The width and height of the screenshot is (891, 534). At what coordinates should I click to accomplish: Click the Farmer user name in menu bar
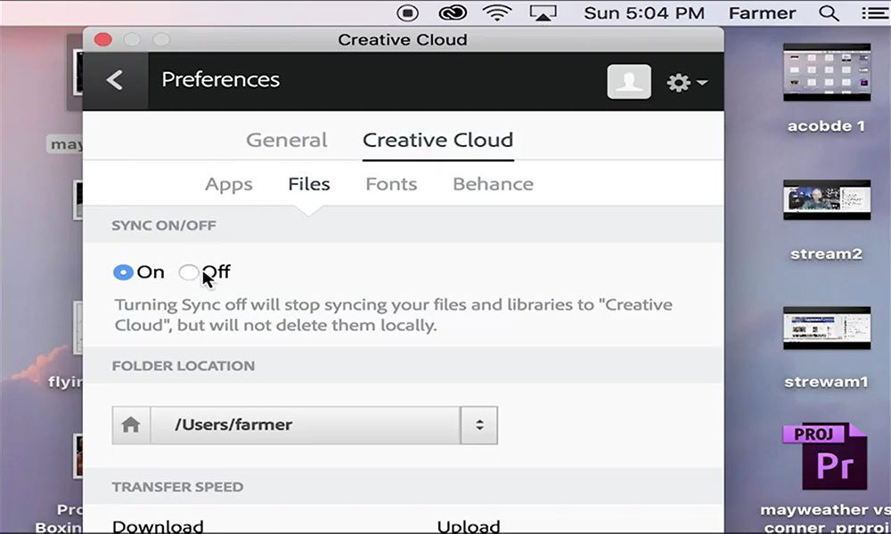[762, 13]
